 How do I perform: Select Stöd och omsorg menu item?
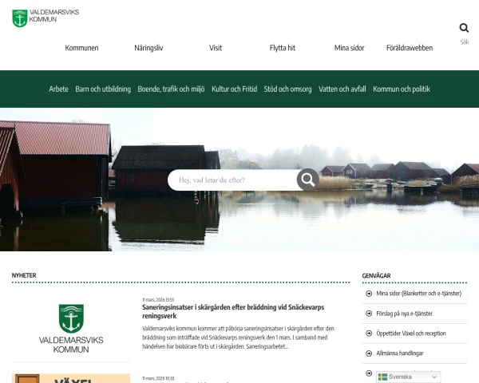(x=287, y=89)
